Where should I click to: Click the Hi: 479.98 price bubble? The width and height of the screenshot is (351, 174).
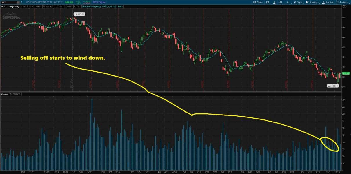(x=79, y=14)
